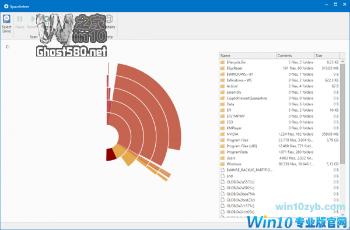Click the CryptoPreventQuarantine folder icon
The image size is (350, 230).
click(x=222, y=98)
